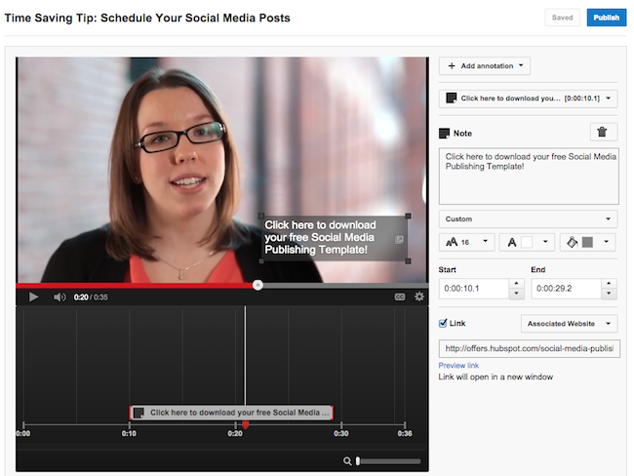Click the annotation bar on the timeline

231,413
